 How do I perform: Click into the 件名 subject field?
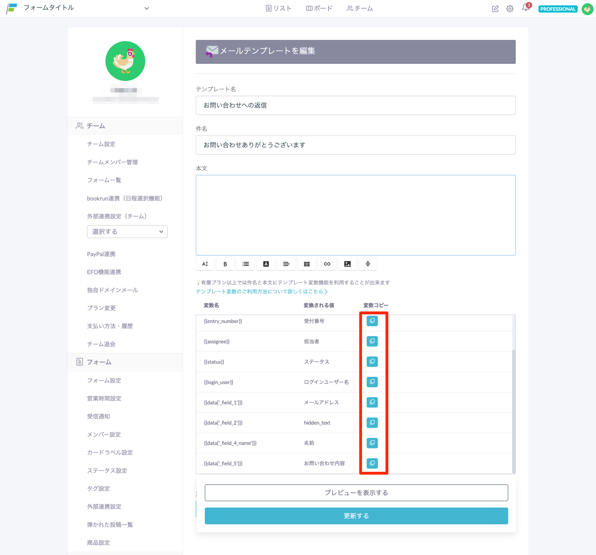click(356, 145)
